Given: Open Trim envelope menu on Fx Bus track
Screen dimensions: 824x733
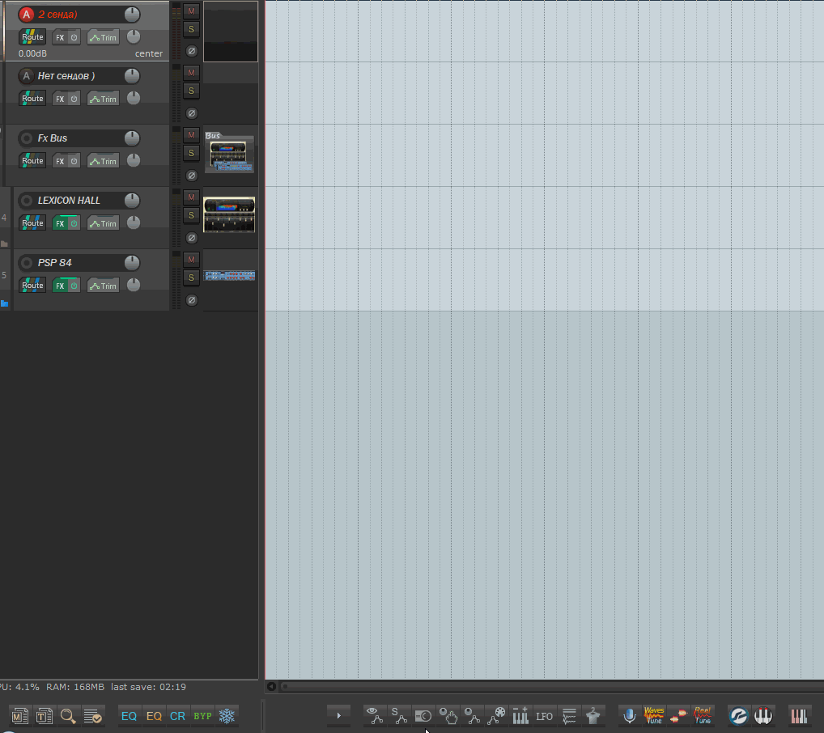Looking at the screenshot, I should [x=103, y=161].
